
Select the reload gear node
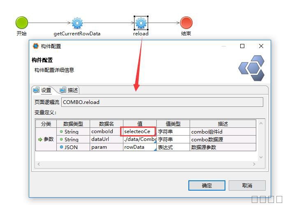[x=141, y=23]
